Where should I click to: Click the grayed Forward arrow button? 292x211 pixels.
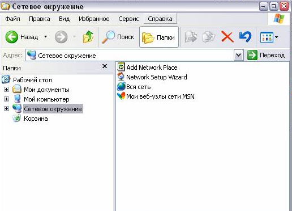click(x=61, y=37)
